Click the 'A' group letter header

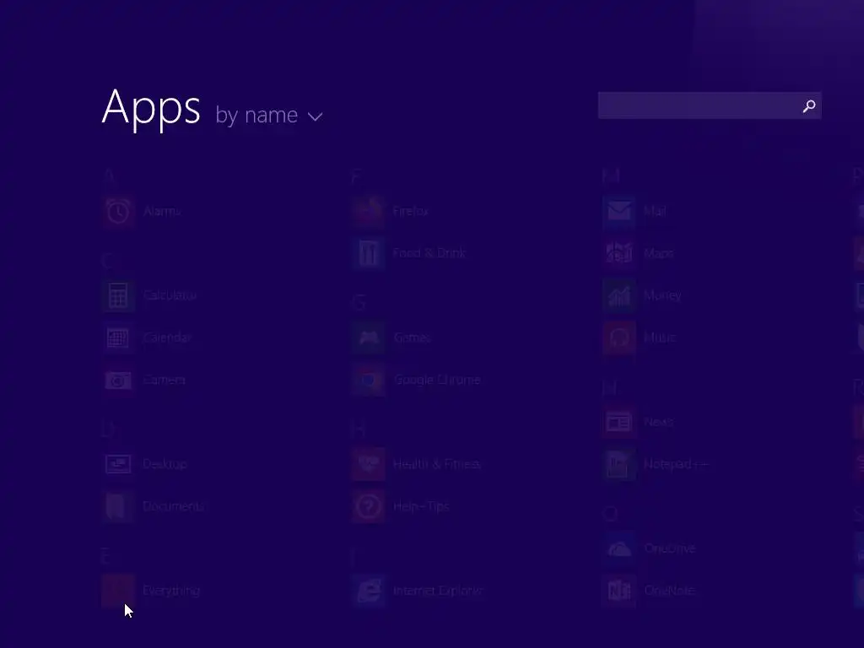tap(109, 176)
